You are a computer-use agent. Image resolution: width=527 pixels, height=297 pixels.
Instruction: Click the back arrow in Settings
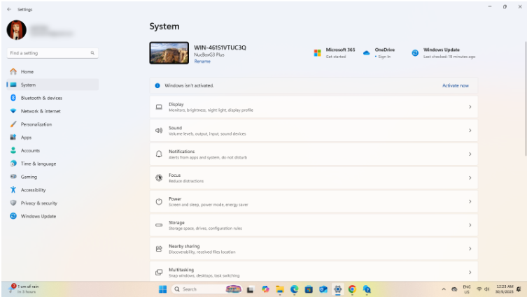pyautogui.click(x=9, y=9)
